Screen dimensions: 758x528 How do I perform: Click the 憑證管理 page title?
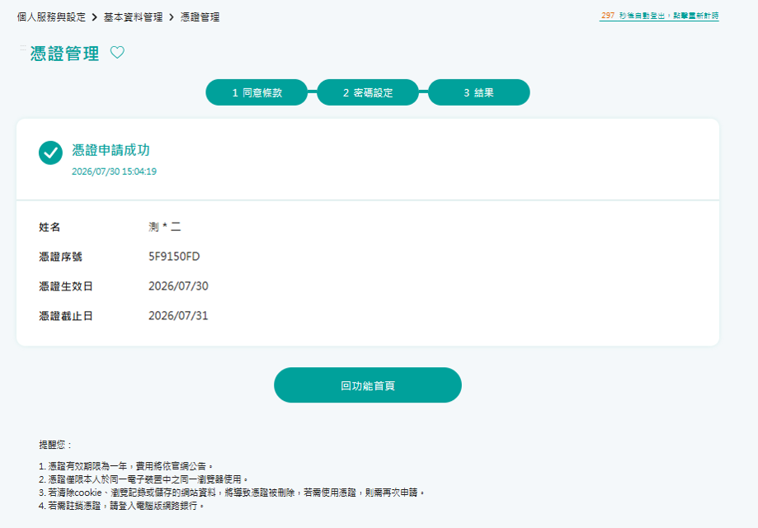point(65,53)
